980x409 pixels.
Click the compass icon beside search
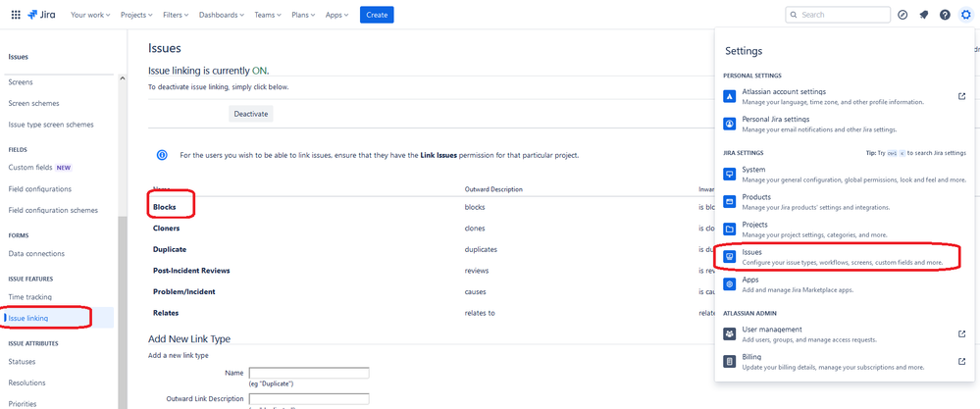click(x=903, y=15)
